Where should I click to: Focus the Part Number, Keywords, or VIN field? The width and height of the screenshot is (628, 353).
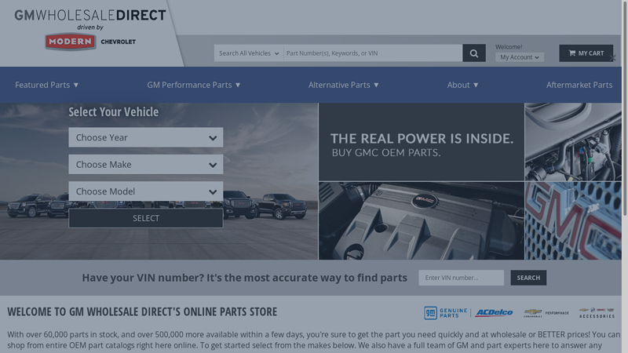373,53
